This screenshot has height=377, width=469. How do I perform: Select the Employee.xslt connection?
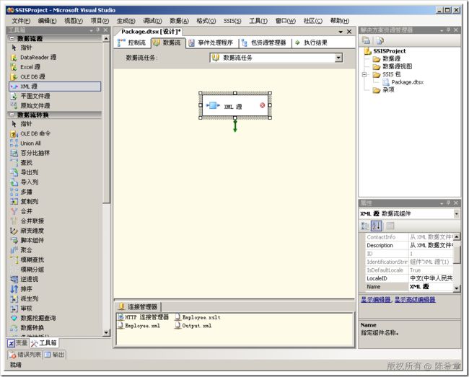pyautogui.click(x=198, y=317)
